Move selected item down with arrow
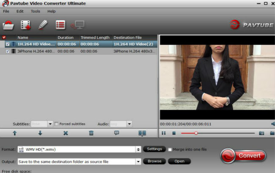The image size is (275, 173). (40, 133)
